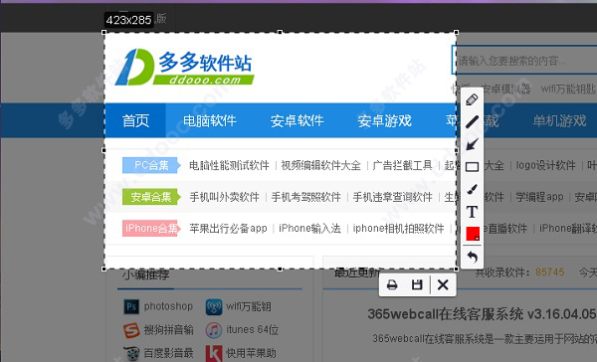This screenshot has height=362, width=597.
Task: Click the wifi万能钥 app icon
Action: 214,307
